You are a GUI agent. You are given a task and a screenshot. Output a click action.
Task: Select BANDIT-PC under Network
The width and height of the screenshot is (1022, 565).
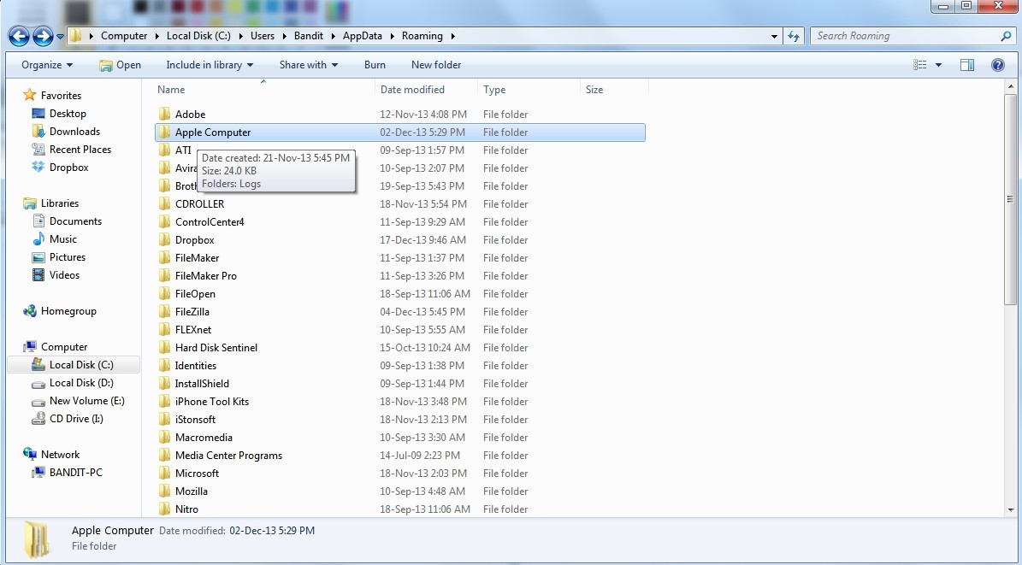(x=75, y=473)
